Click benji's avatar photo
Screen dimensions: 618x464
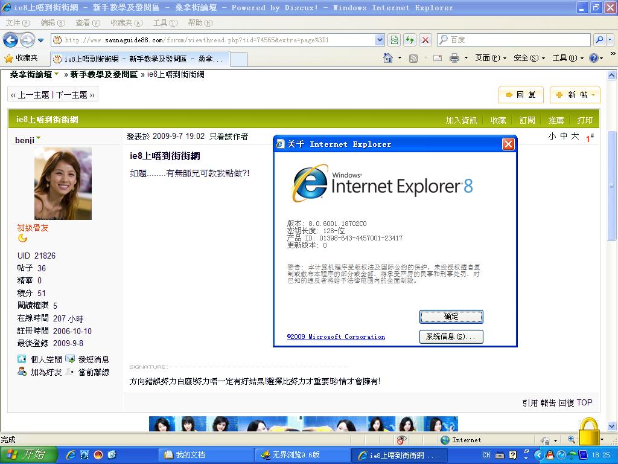click(63, 184)
